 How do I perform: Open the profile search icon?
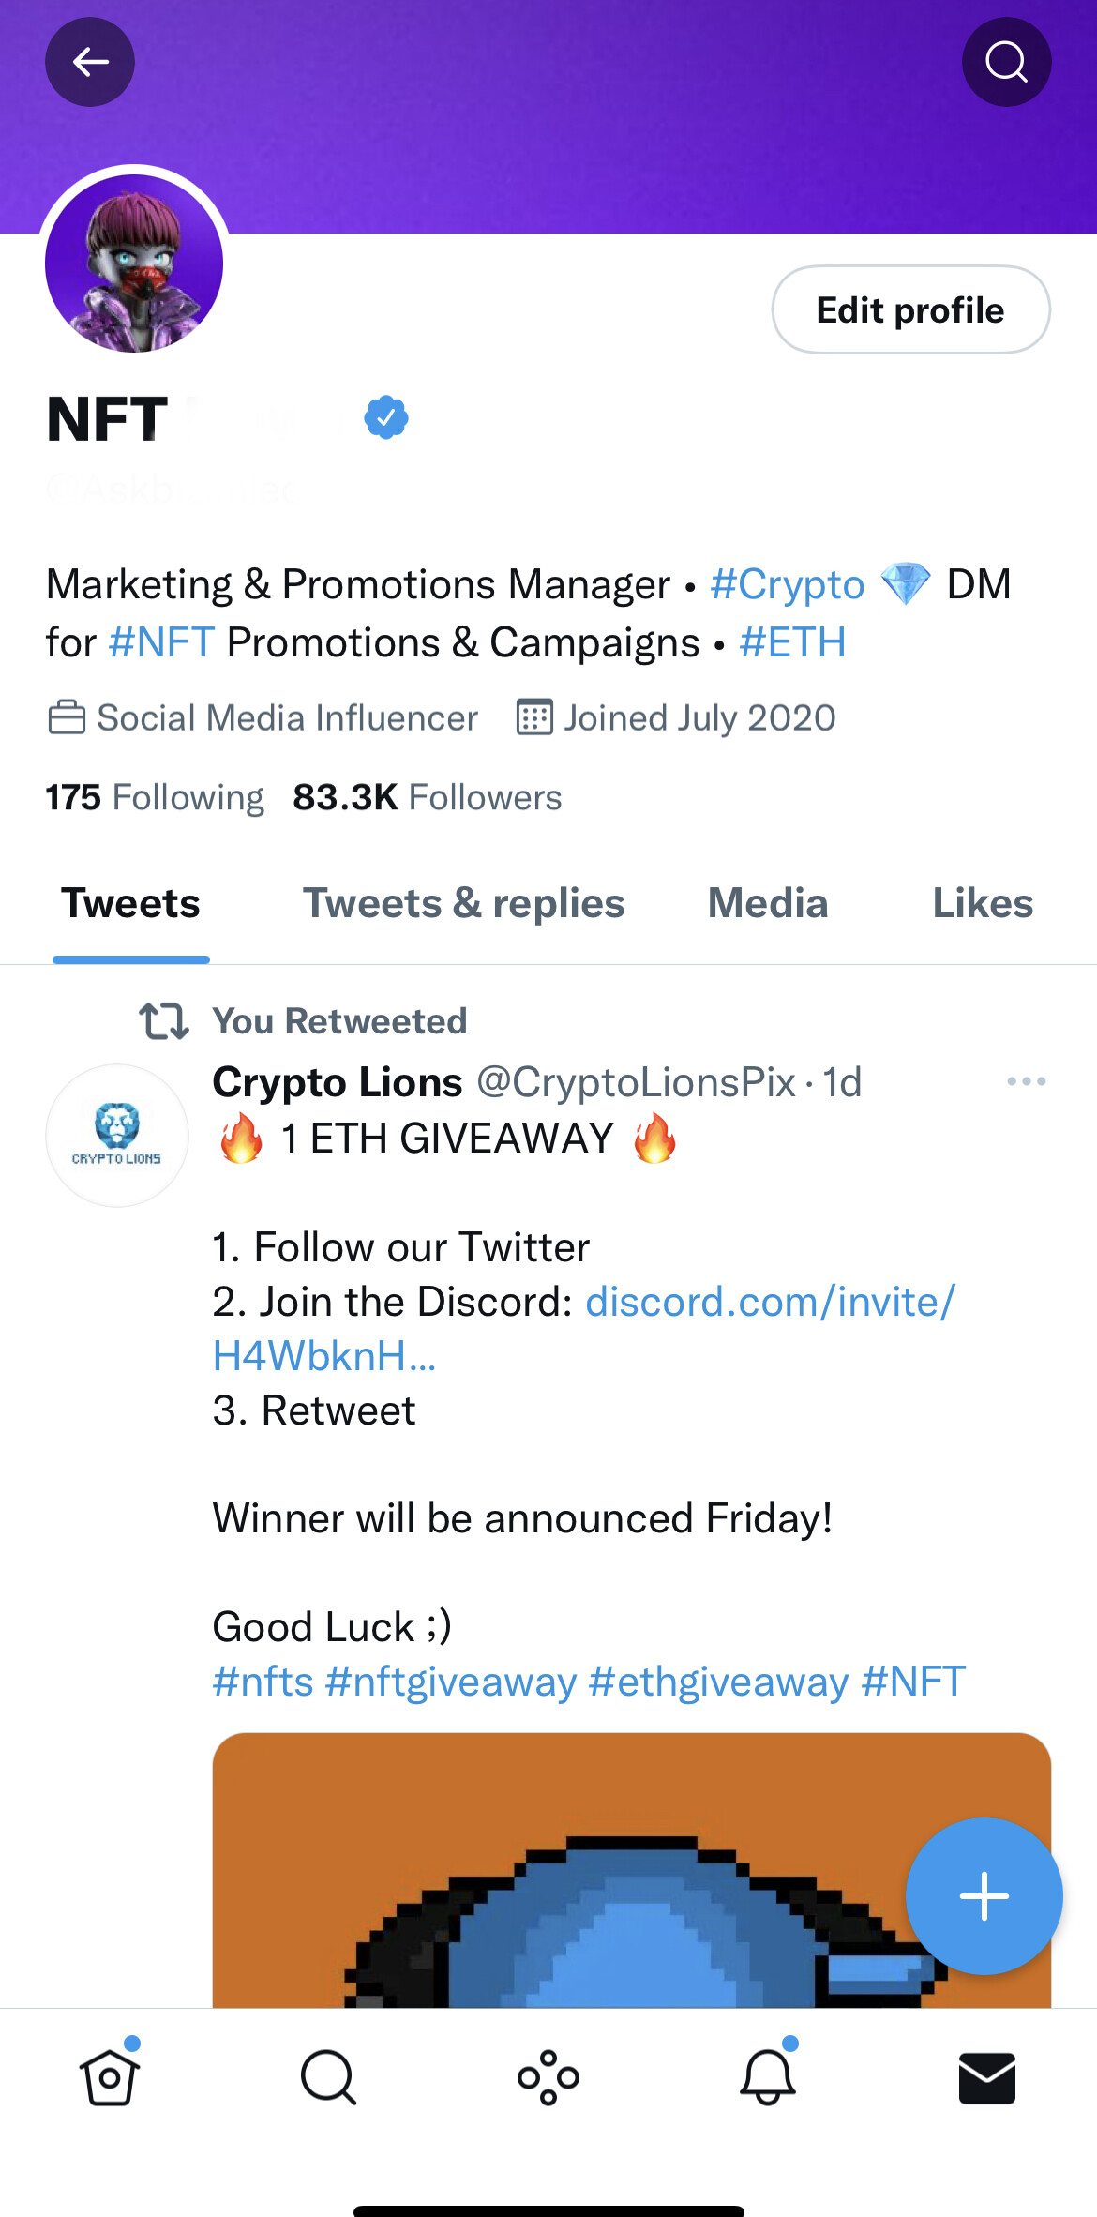click(x=1007, y=62)
